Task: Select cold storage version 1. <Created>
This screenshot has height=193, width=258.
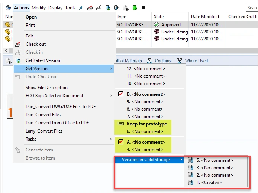Action: (209, 183)
